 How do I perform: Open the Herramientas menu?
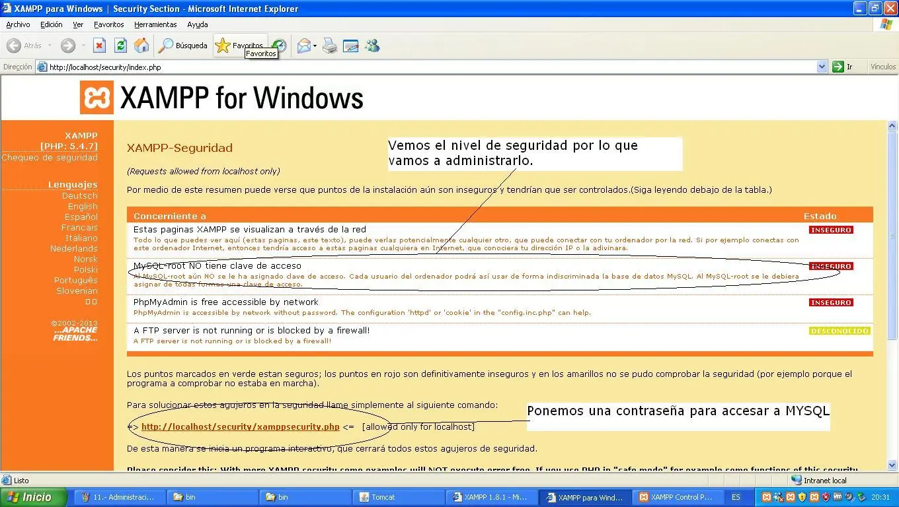click(x=155, y=24)
